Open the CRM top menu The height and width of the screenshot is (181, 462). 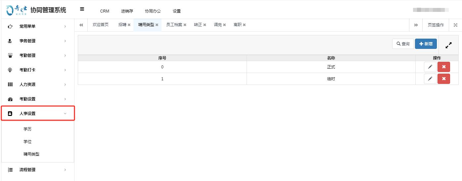pos(105,11)
